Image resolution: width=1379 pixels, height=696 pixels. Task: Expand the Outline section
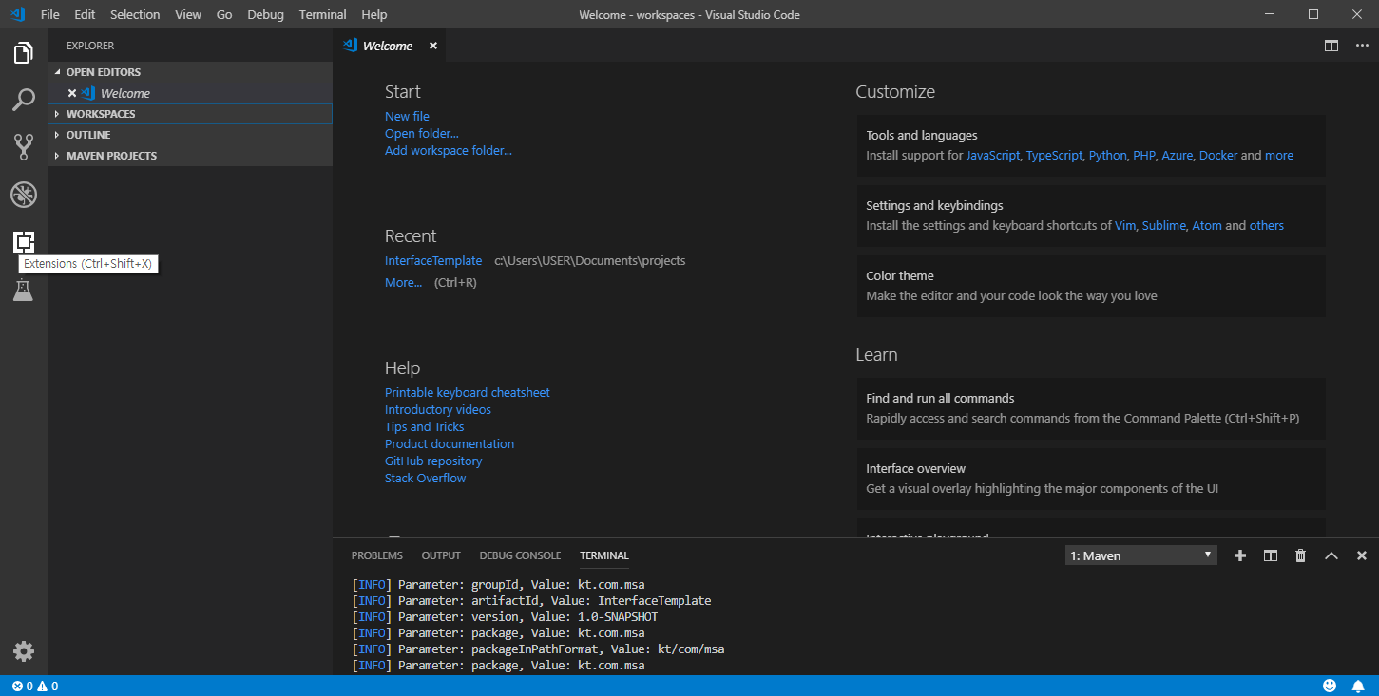tap(190, 135)
